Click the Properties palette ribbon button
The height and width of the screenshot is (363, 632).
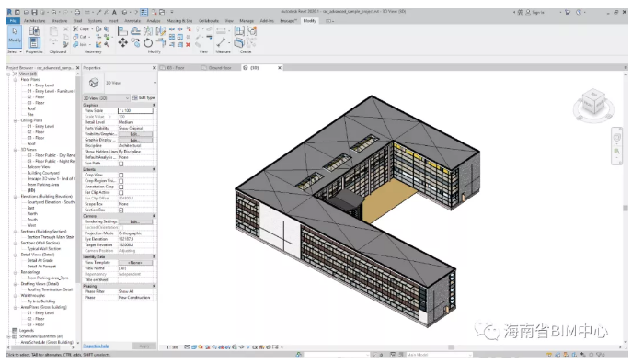(x=34, y=42)
